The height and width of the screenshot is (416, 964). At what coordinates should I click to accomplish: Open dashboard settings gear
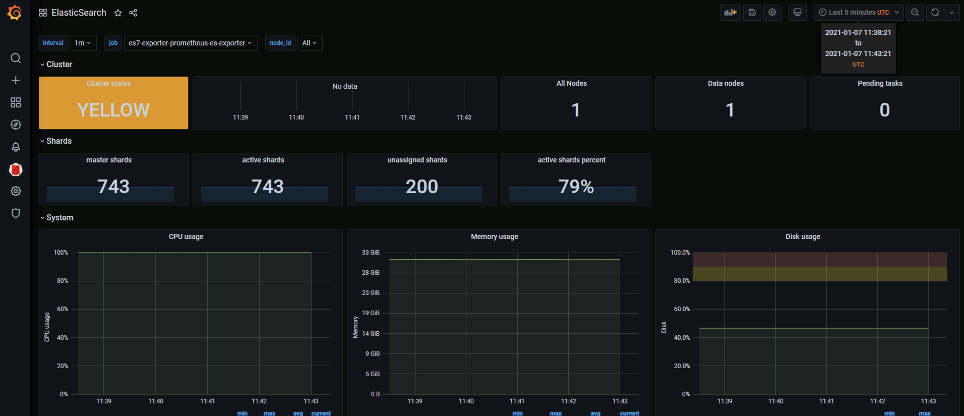coord(772,13)
